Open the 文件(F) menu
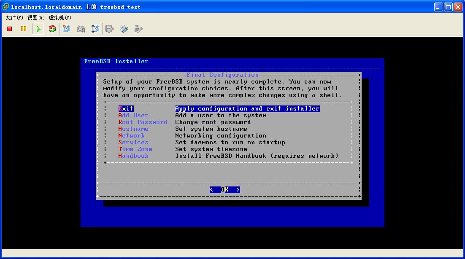This screenshot has height=259, width=465. click(x=14, y=18)
